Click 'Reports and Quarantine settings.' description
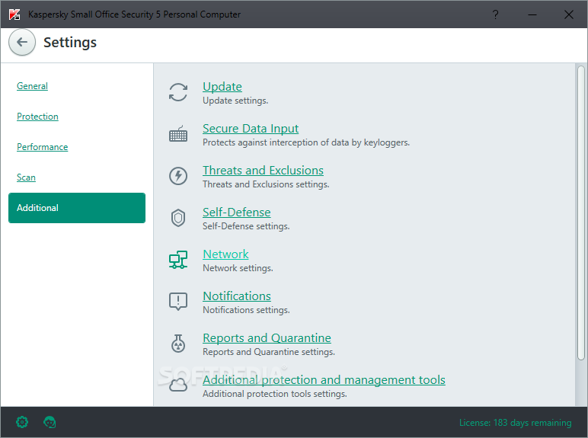Screen dimensions: 588x438 [x=269, y=352]
